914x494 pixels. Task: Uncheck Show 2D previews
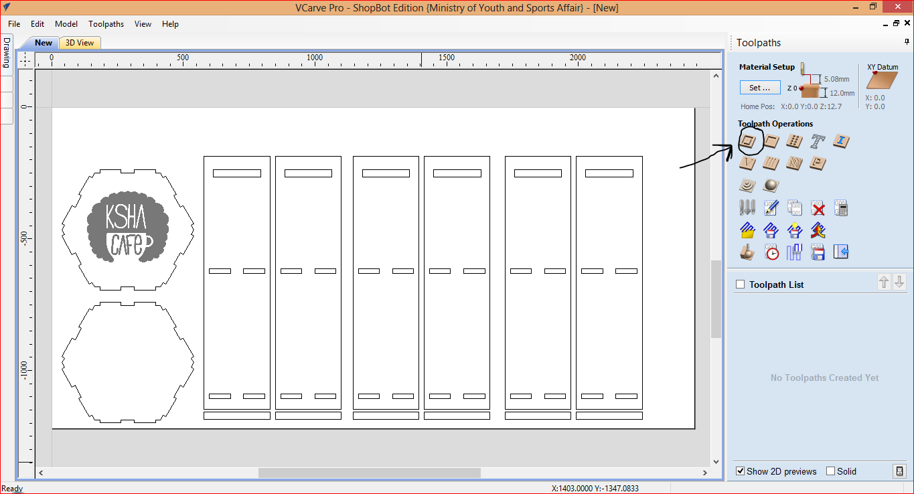[741, 471]
